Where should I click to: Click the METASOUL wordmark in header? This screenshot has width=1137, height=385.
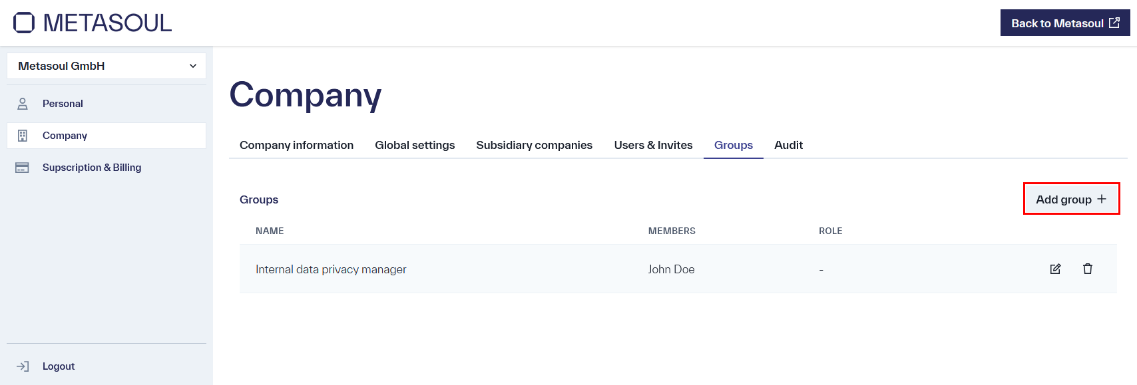pos(107,23)
